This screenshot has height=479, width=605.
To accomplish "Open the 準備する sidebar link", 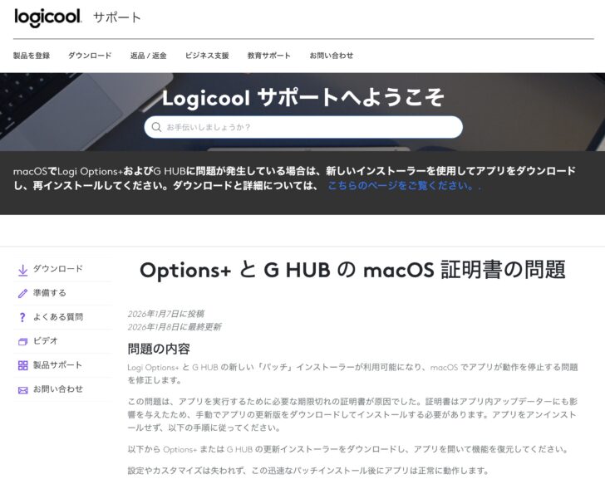I will click(49, 293).
